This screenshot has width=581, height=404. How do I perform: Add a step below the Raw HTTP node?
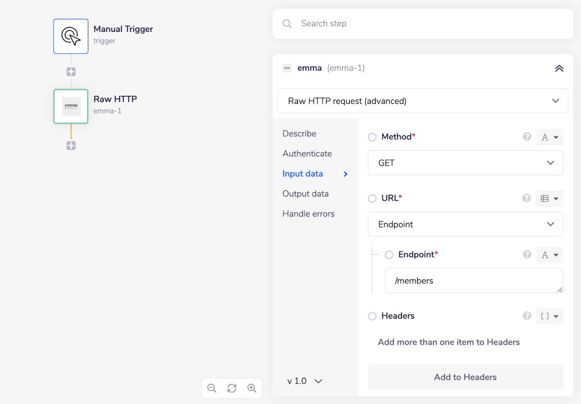71,146
